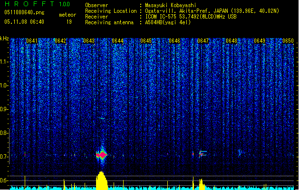Click the HROFFT title text

29,4
